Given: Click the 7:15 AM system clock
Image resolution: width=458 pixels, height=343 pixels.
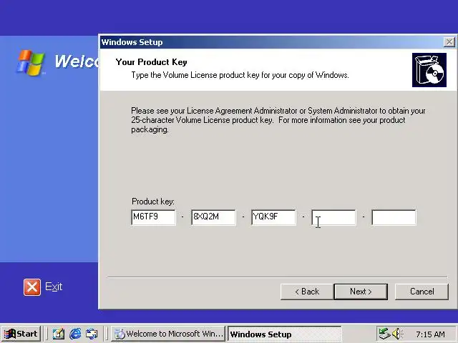Looking at the screenshot, I should [431, 334].
